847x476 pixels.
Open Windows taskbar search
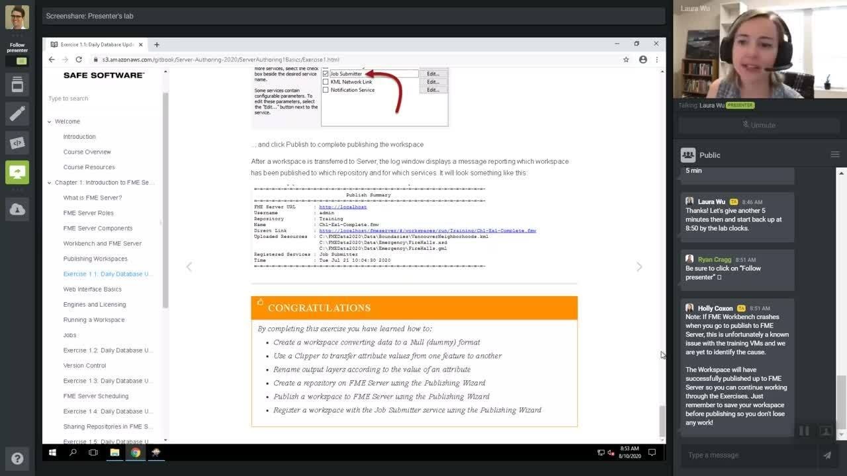[73, 453]
